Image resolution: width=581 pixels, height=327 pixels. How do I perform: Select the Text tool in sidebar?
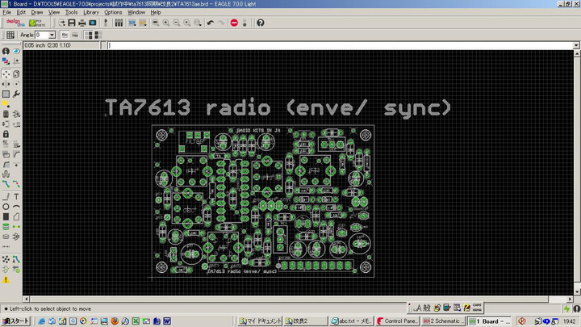tap(16, 196)
